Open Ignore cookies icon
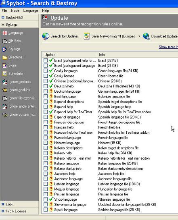 [x=5, y=90]
